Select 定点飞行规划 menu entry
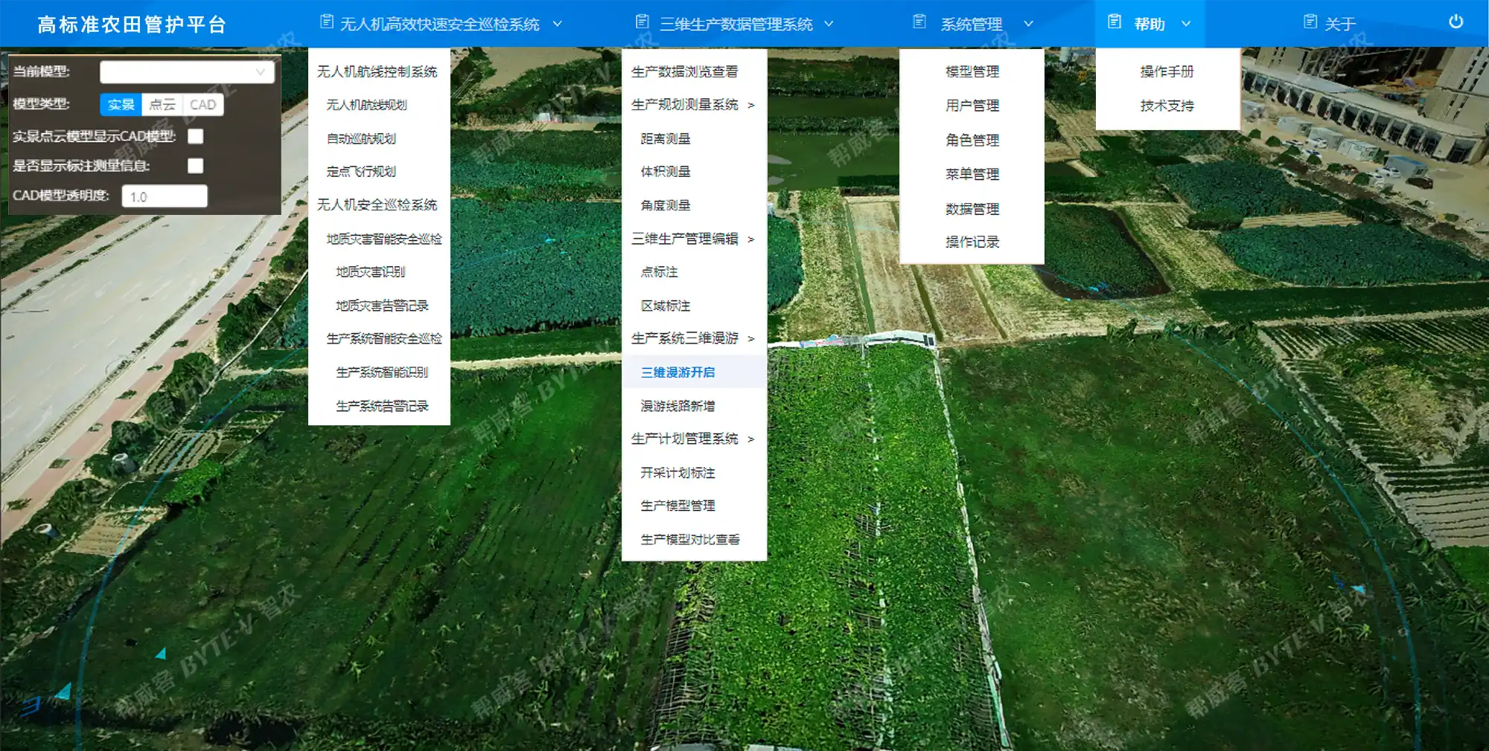This screenshot has height=751, width=1489. pos(361,171)
